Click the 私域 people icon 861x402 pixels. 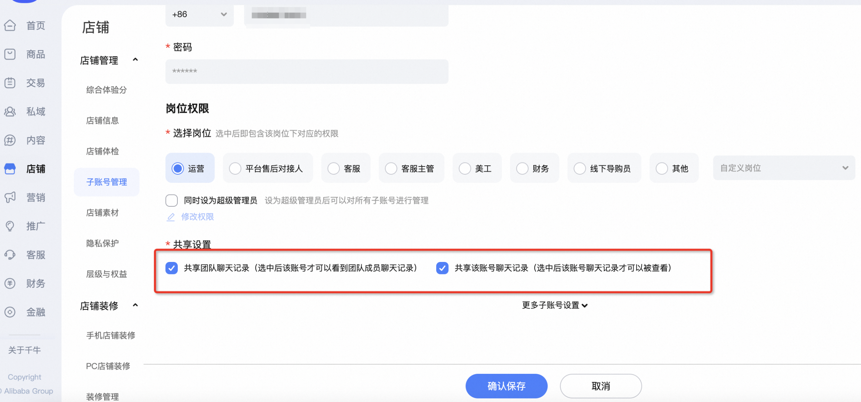click(x=10, y=112)
